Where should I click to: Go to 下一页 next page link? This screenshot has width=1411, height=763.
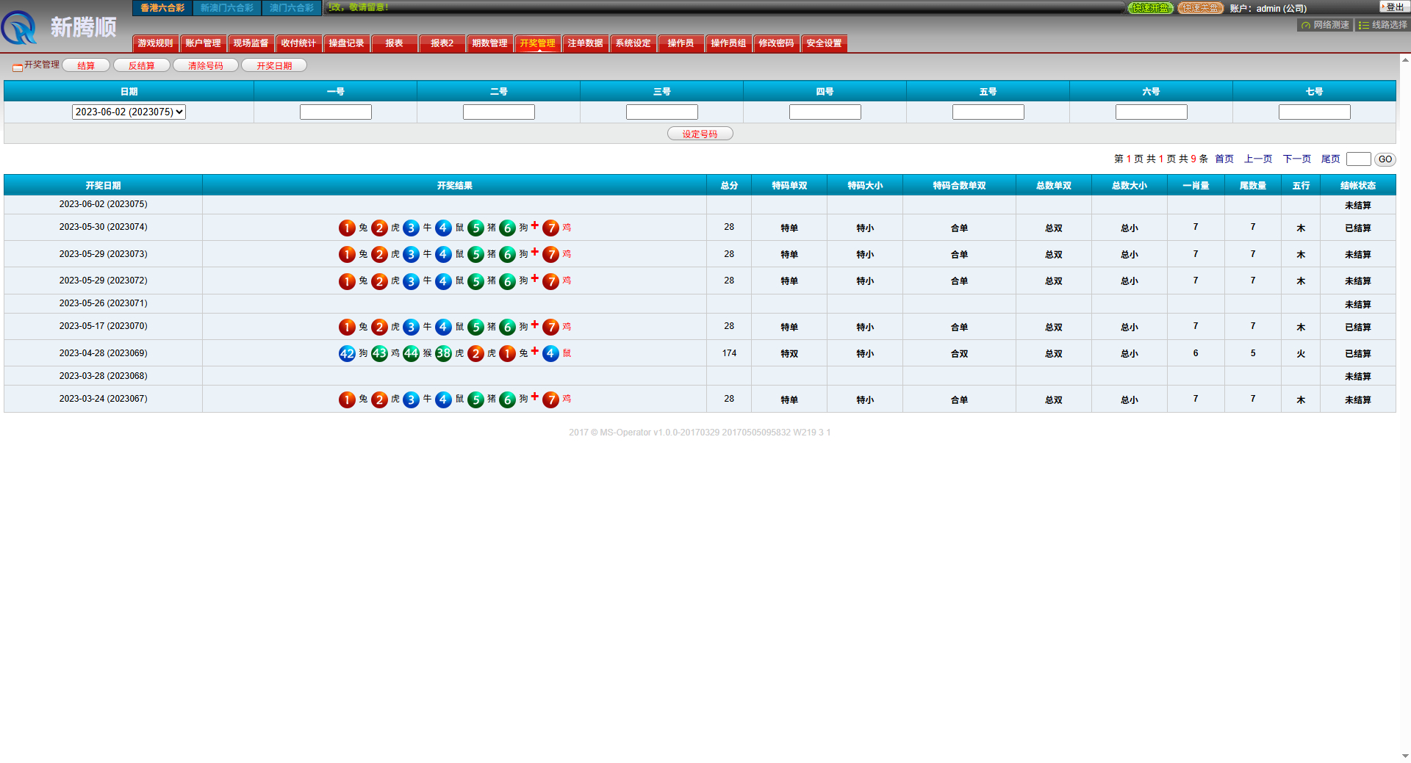[x=1296, y=159]
